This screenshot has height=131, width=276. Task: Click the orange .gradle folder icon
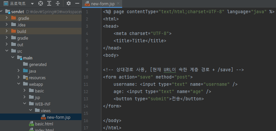coord(14,18)
